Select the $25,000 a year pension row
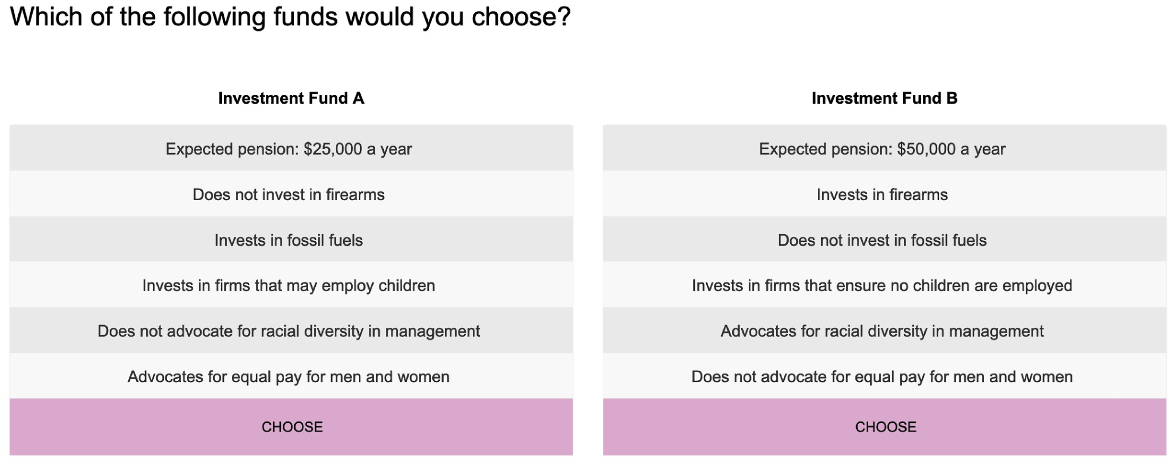 tap(291, 148)
